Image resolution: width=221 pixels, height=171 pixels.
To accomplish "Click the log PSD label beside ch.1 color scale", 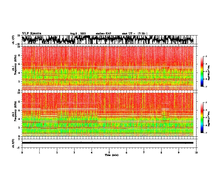I will (209, 73).
